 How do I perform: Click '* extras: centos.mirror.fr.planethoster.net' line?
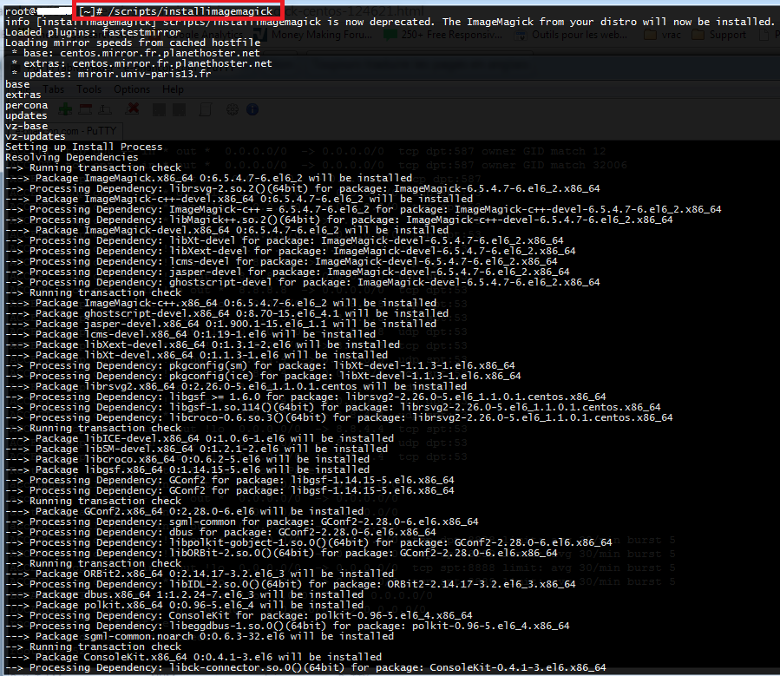pos(141,63)
